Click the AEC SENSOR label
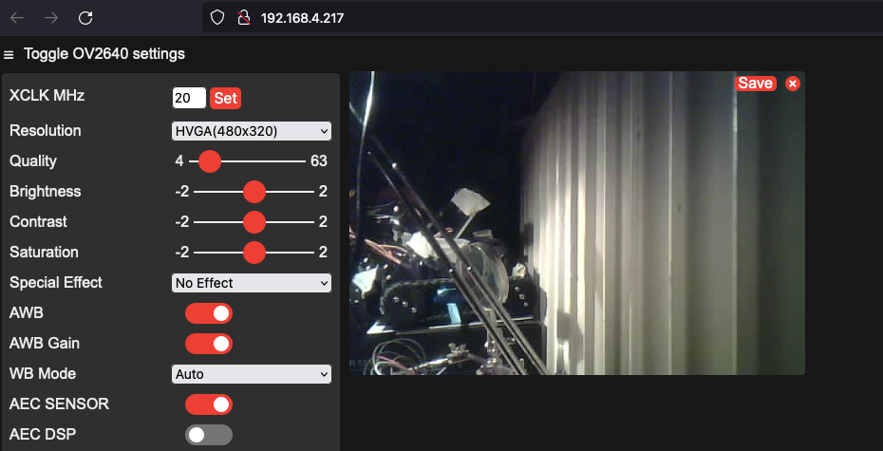The image size is (883, 451). pos(59,404)
